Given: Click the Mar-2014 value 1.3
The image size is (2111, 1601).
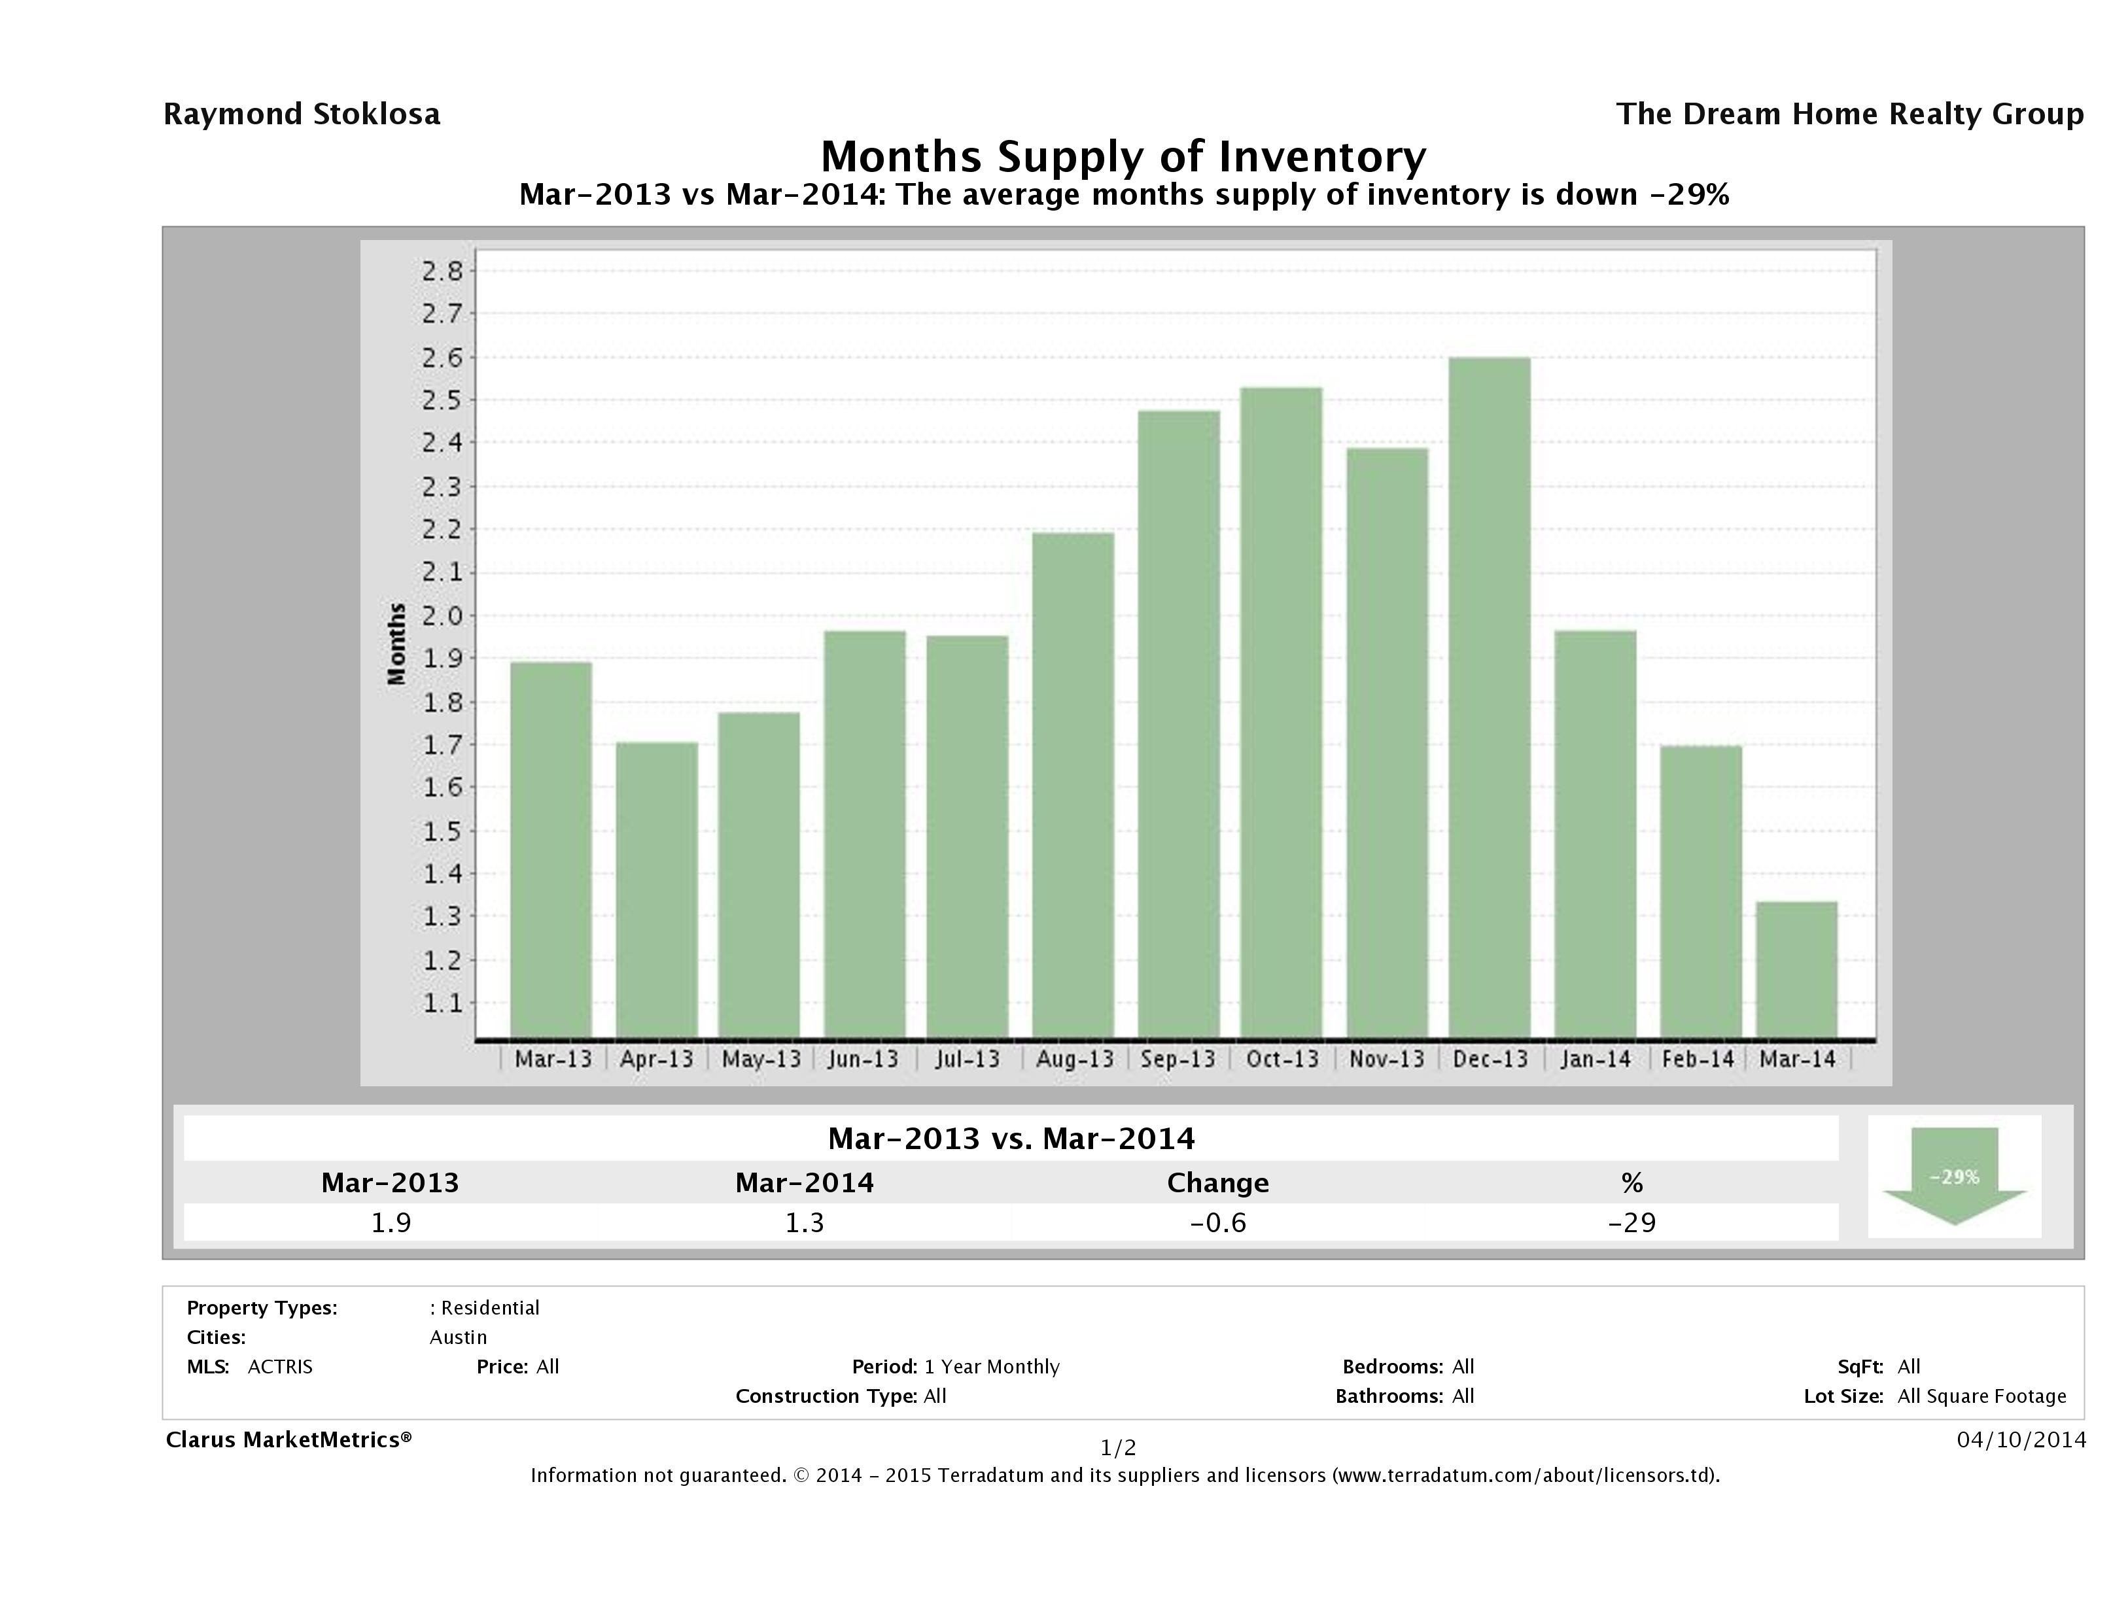Looking at the screenshot, I should (x=803, y=1222).
